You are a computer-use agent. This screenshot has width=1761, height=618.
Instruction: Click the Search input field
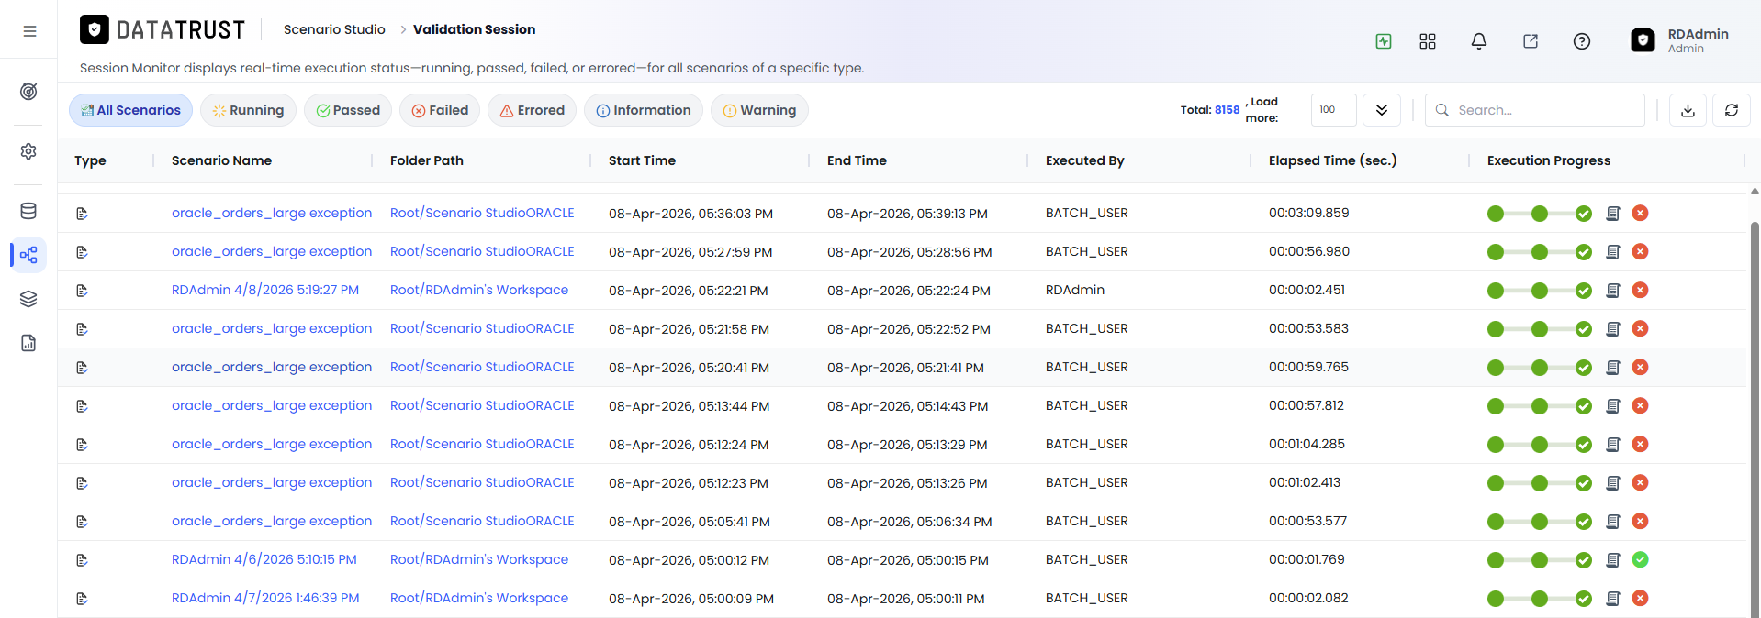(1535, 110)
